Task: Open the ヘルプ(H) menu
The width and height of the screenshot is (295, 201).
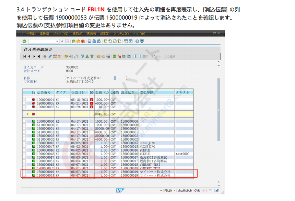Action: point(139,34)
